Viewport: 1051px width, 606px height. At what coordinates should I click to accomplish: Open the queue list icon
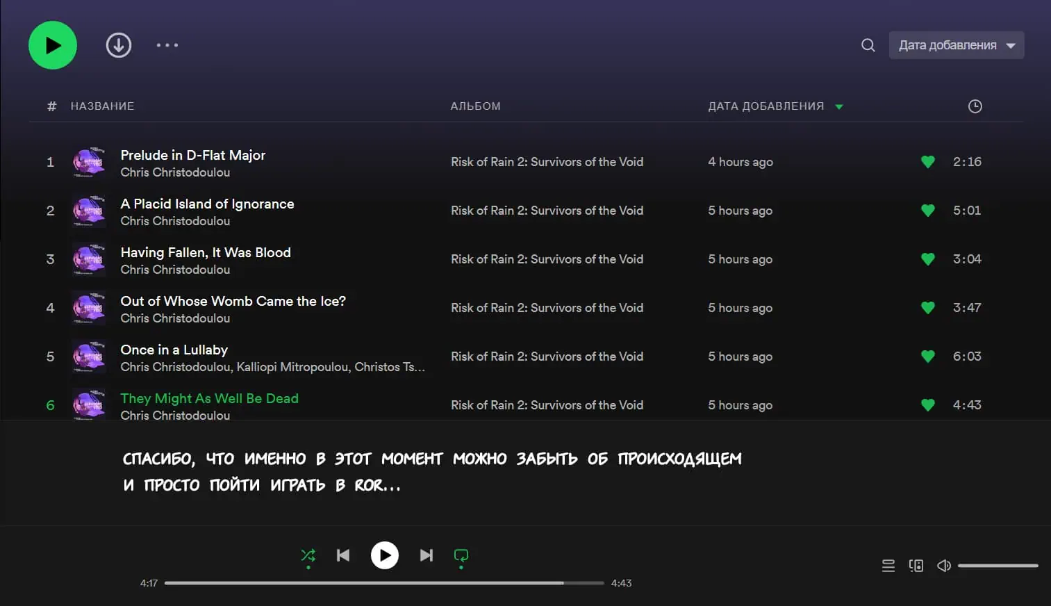888,566
